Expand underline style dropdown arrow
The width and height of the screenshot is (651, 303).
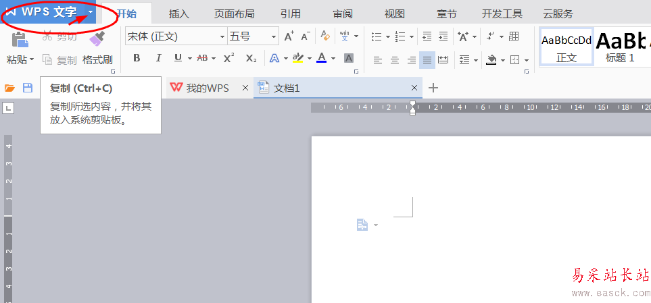coord(189,59)
